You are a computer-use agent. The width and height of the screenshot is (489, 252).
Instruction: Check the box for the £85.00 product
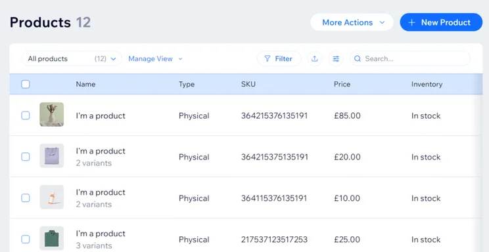26,115
